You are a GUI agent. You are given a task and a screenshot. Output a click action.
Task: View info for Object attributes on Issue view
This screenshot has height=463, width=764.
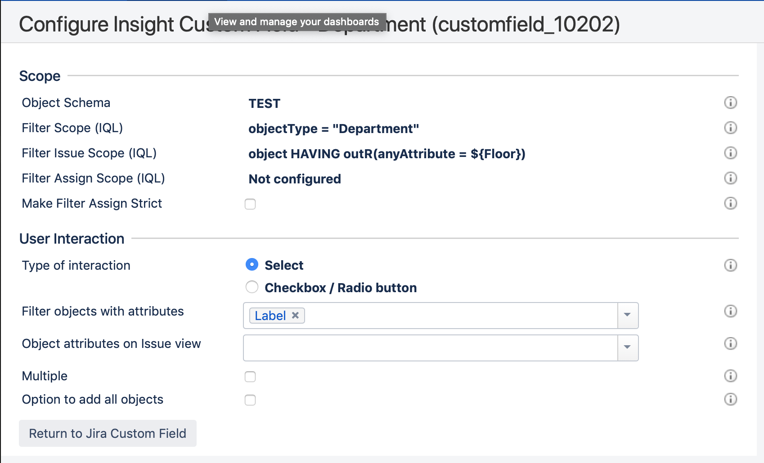click(x=731, y=343)
